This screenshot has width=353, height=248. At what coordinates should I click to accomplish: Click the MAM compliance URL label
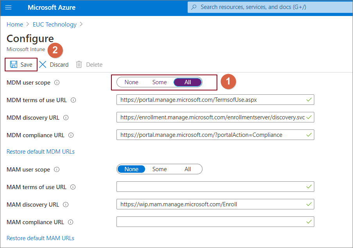click(35, 222)
